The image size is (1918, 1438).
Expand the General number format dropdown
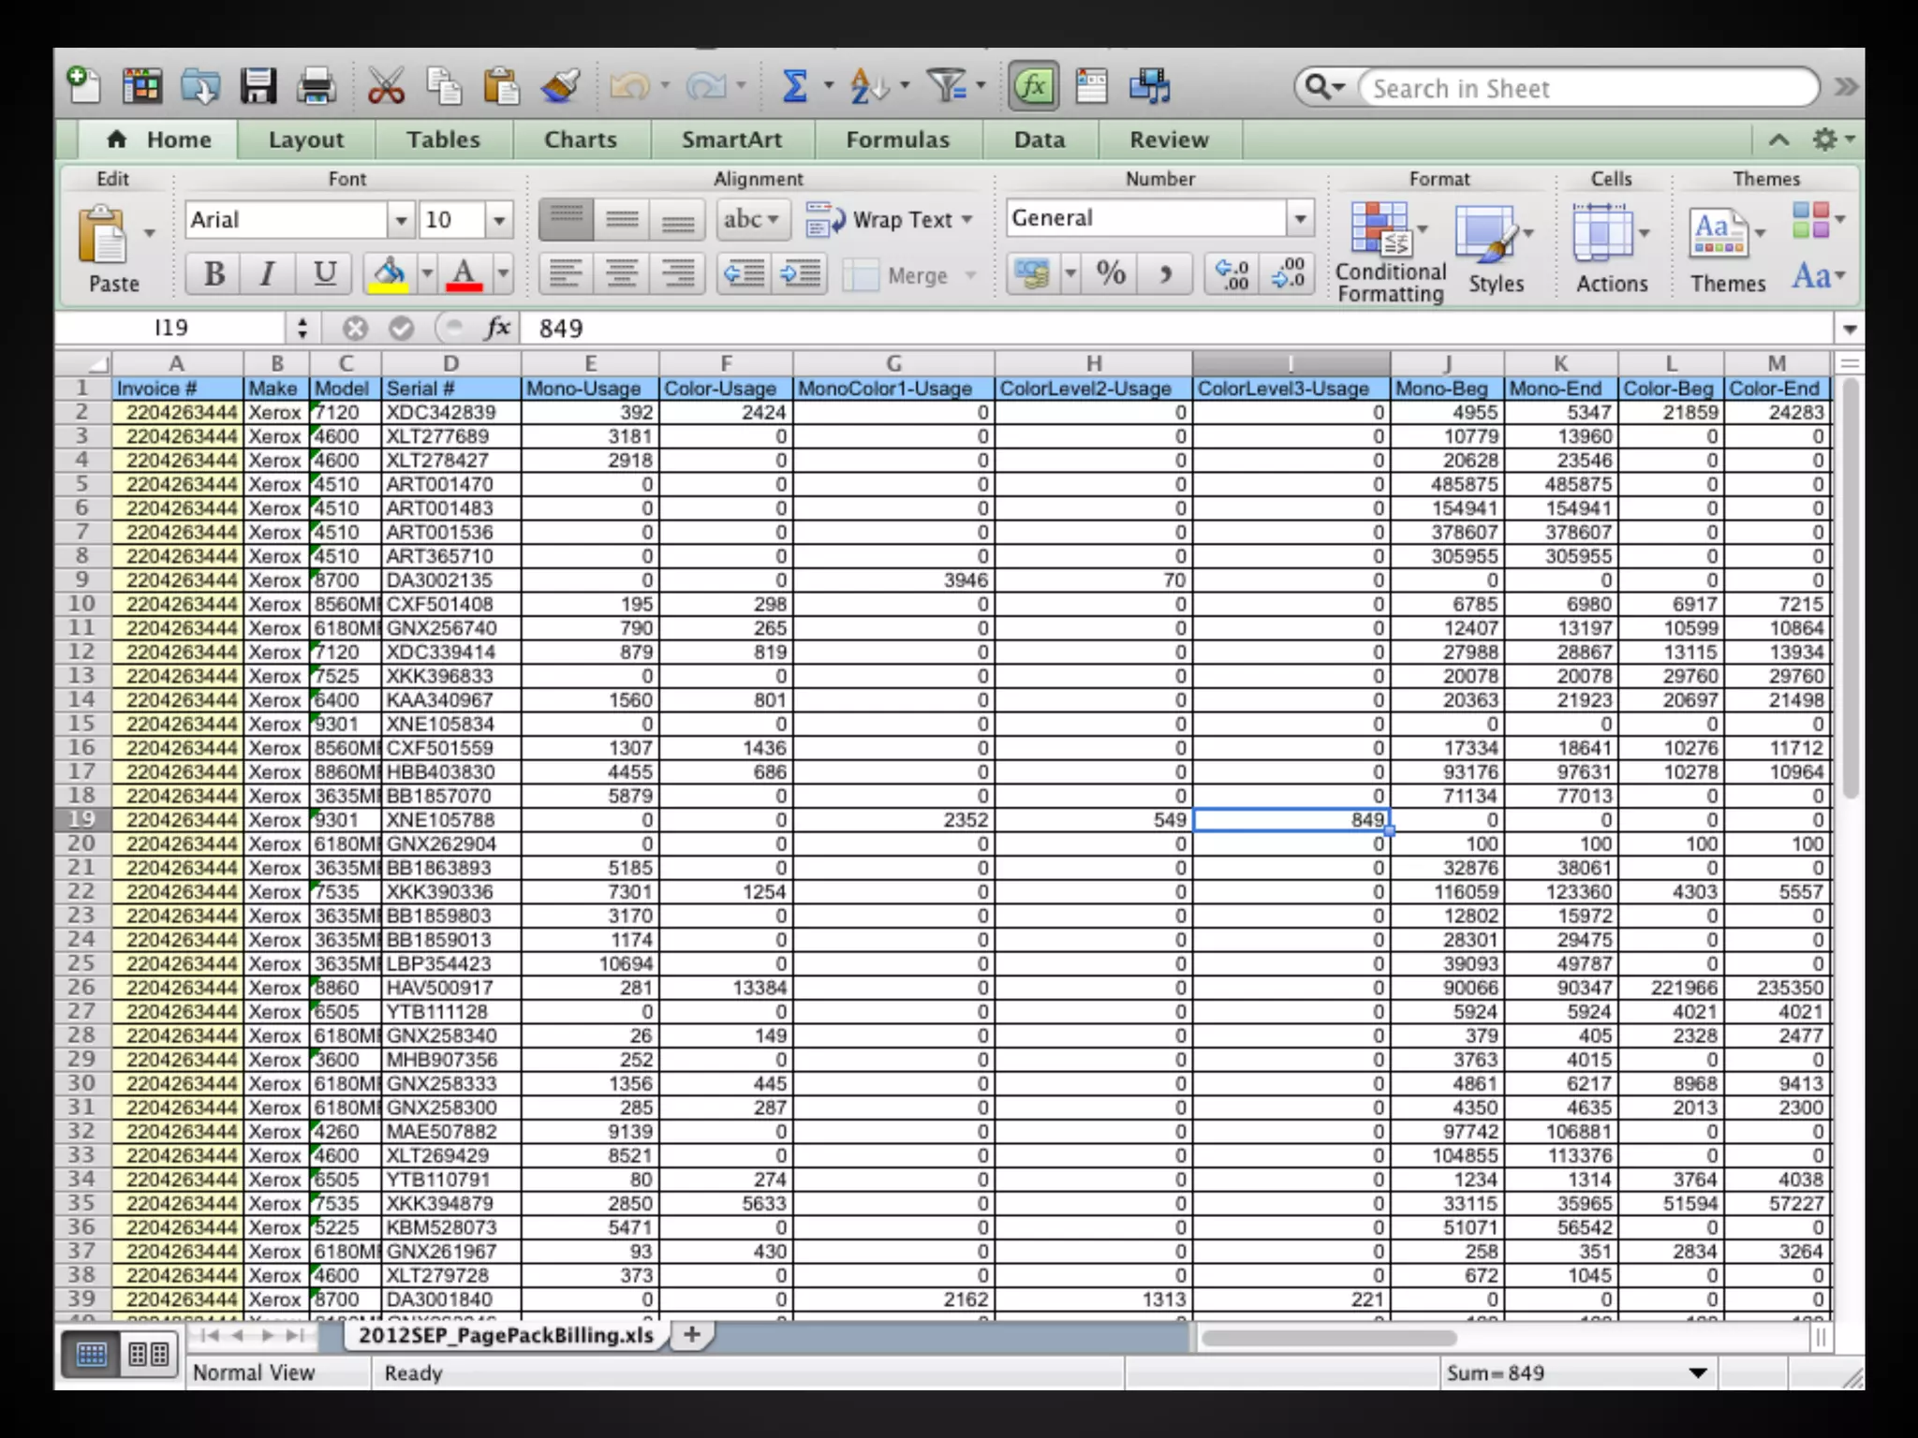1300,219
